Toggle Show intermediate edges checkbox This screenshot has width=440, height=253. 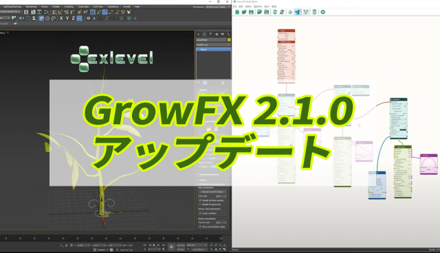(x=200, y=227)
